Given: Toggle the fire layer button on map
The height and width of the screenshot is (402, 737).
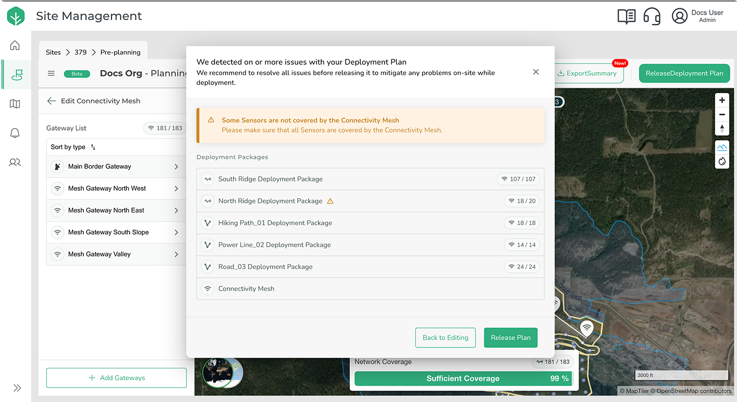Looking at the screenshot, I should (722, 161).
